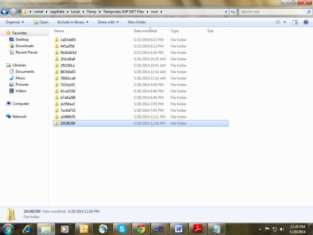Go back using the Back arrow button
The width and height of the screenshot is (313, 235).
tap(5, 12)
